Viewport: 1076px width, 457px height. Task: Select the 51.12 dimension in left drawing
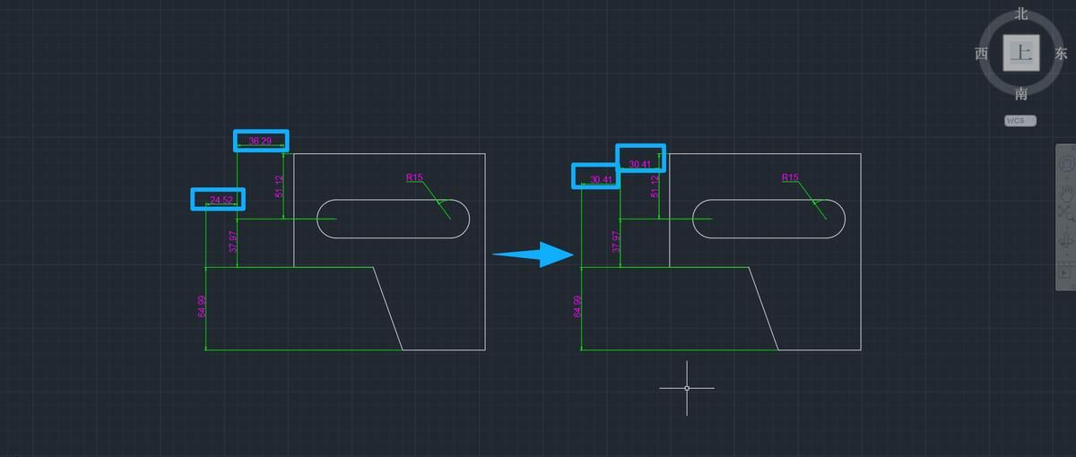(279, 185)
